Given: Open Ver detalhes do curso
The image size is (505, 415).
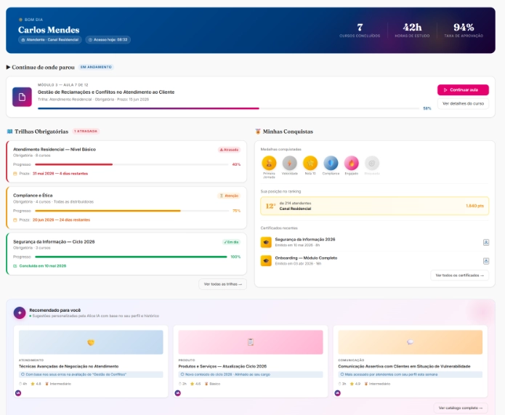Looking at the screenshot, I should pyautogui.click(x=463, y=103).
